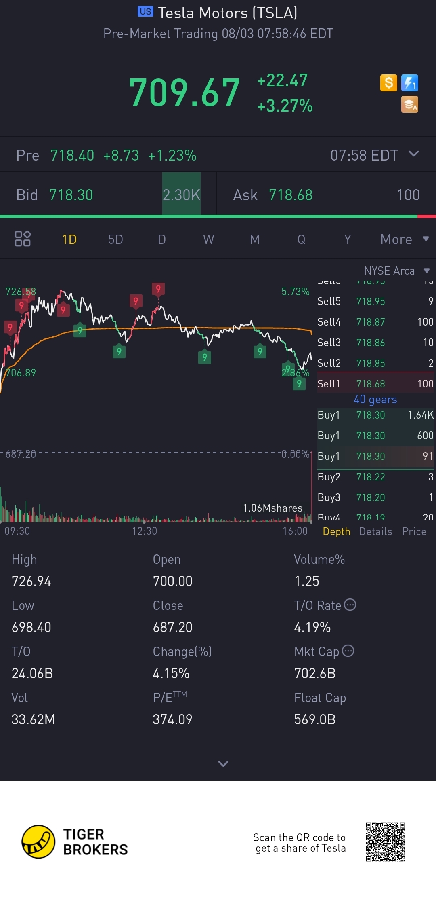Expand more stock details with bottom chevron
Viewport: 436px width, 903px height.
point(223,763)
